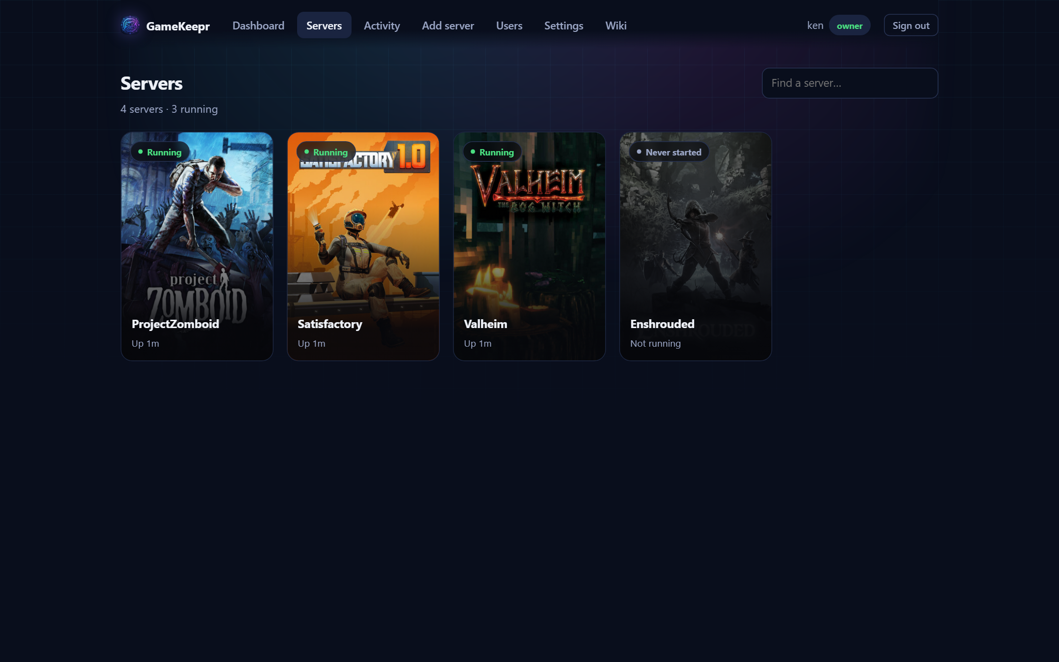This screenshot has height=662, width=1059.
Task: Click the 4 servers · 3 running summary
Action: pos(169,109)
